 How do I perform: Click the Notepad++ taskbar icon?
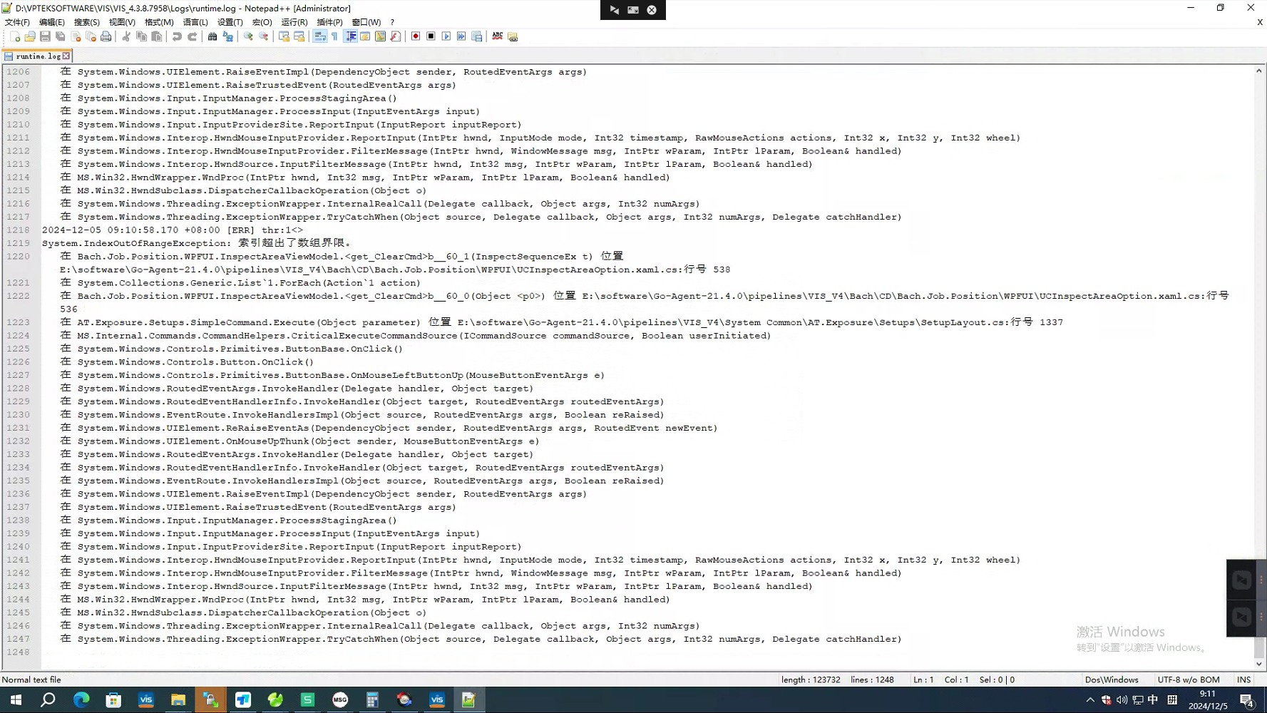pyautogui.click(x=468, y=700)
